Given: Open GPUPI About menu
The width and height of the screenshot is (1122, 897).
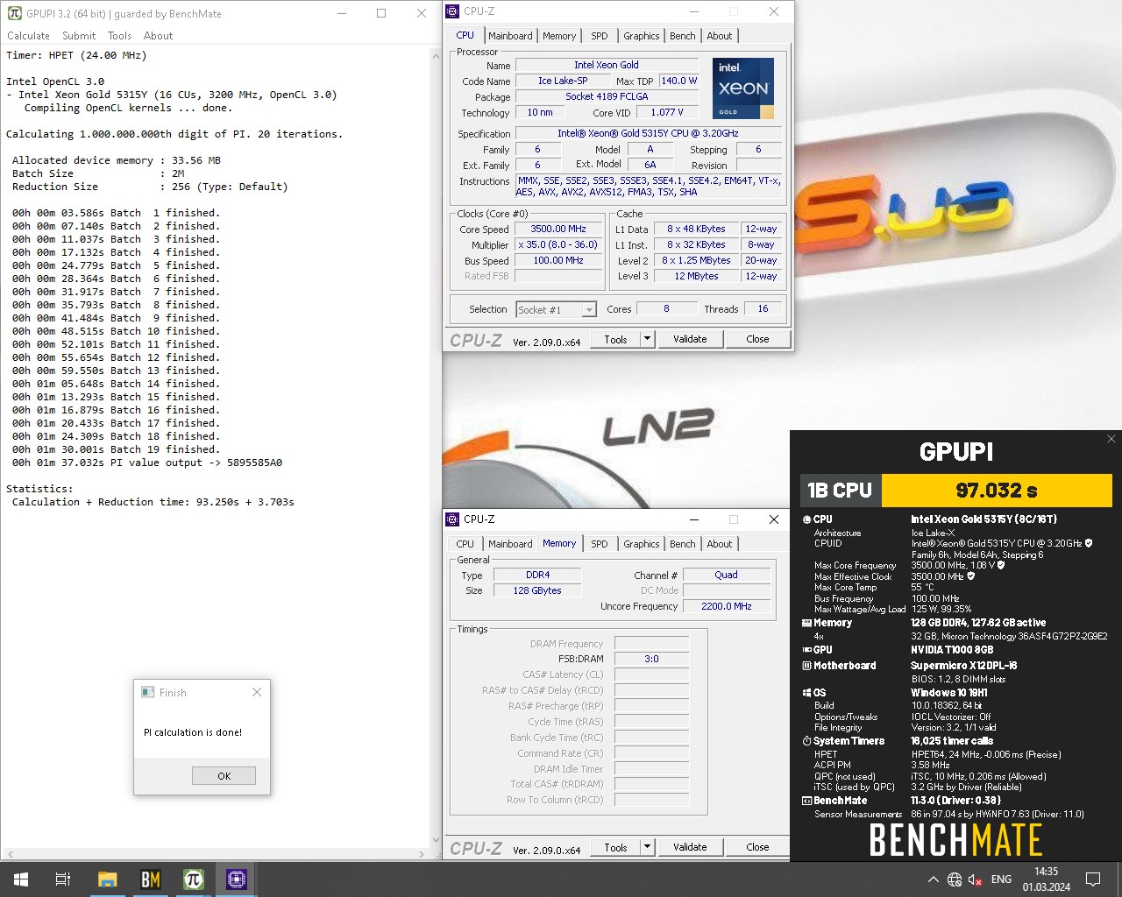Looking at the screenshot, I should pyautogui.click(x=158, y=36).
